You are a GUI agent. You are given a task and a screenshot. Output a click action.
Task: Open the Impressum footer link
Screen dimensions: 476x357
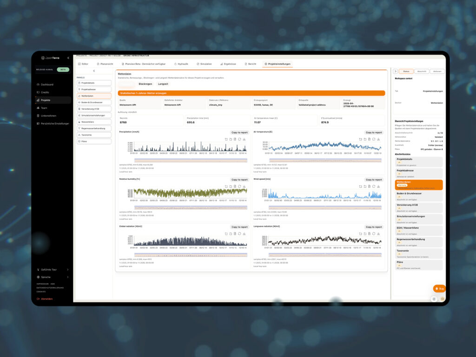click(41, 284)
